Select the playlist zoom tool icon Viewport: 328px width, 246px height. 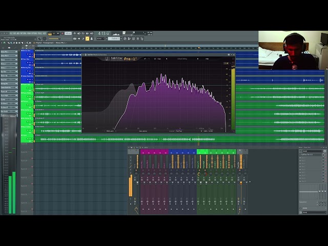(x=27, y=43)
